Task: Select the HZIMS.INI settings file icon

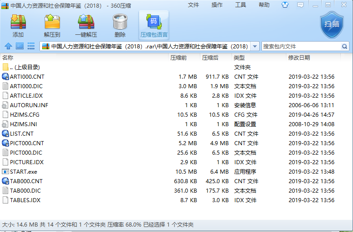Action: [5, 124]
